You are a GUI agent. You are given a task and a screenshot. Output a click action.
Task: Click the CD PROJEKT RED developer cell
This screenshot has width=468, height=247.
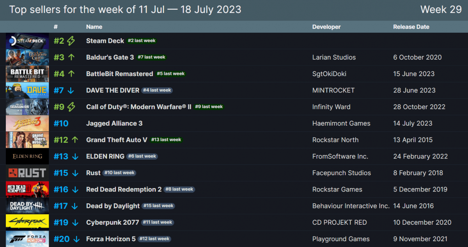[x=340, y=222]
